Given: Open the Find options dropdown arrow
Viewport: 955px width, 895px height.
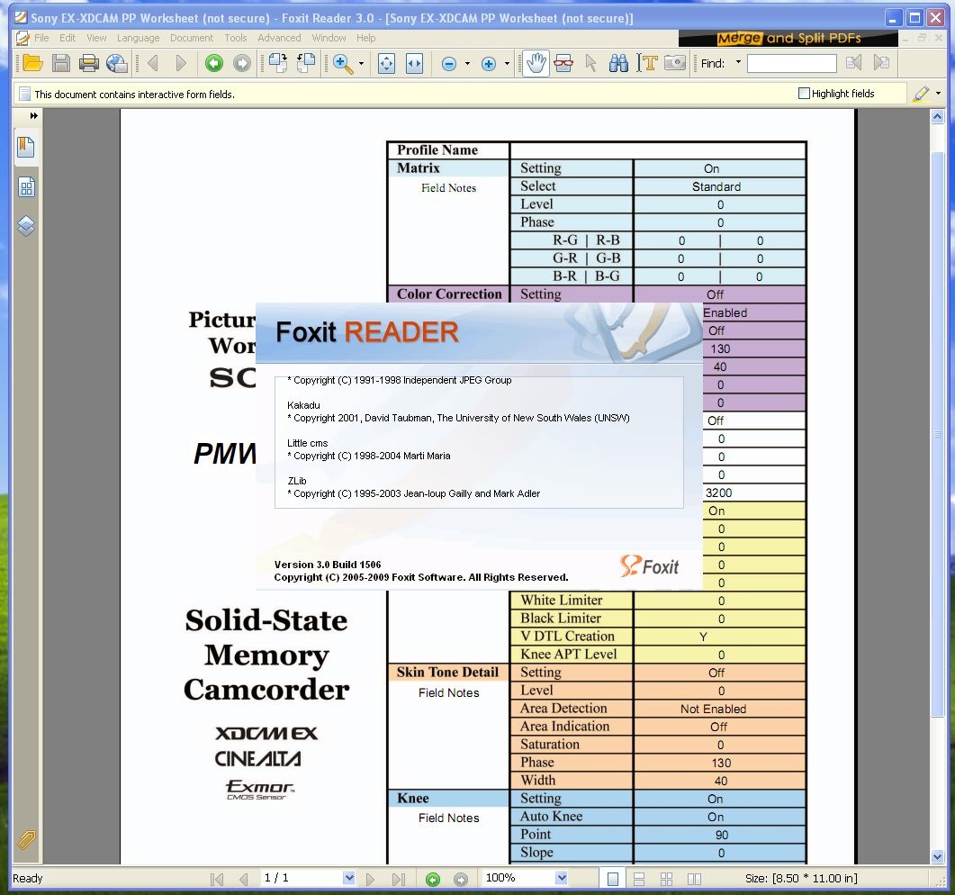Looking at the screenshot, I should [738, 62].
